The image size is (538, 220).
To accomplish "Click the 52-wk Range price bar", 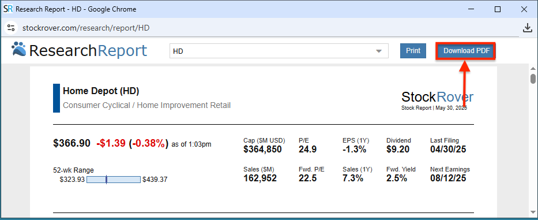I will tap(114, 180).
